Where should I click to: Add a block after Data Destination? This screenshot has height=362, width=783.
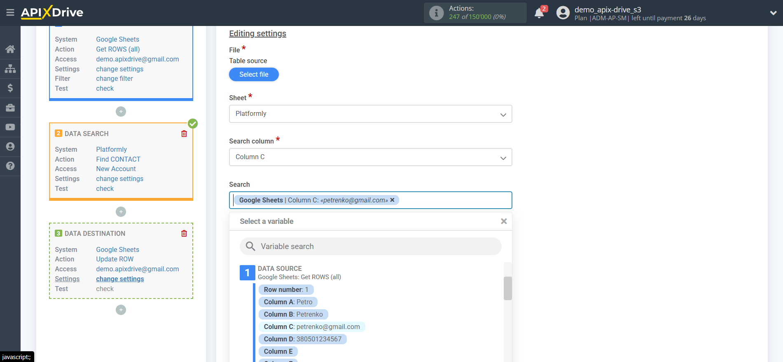pyautogui.click(x=121, y=310)
